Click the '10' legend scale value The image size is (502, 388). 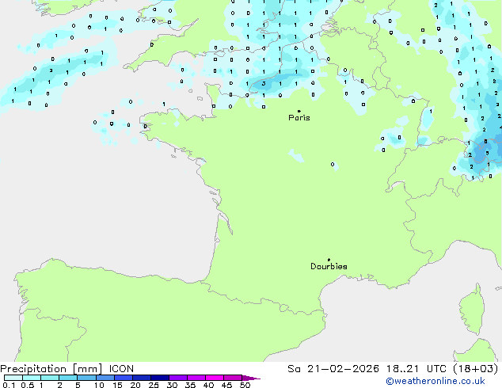(99, 385)
